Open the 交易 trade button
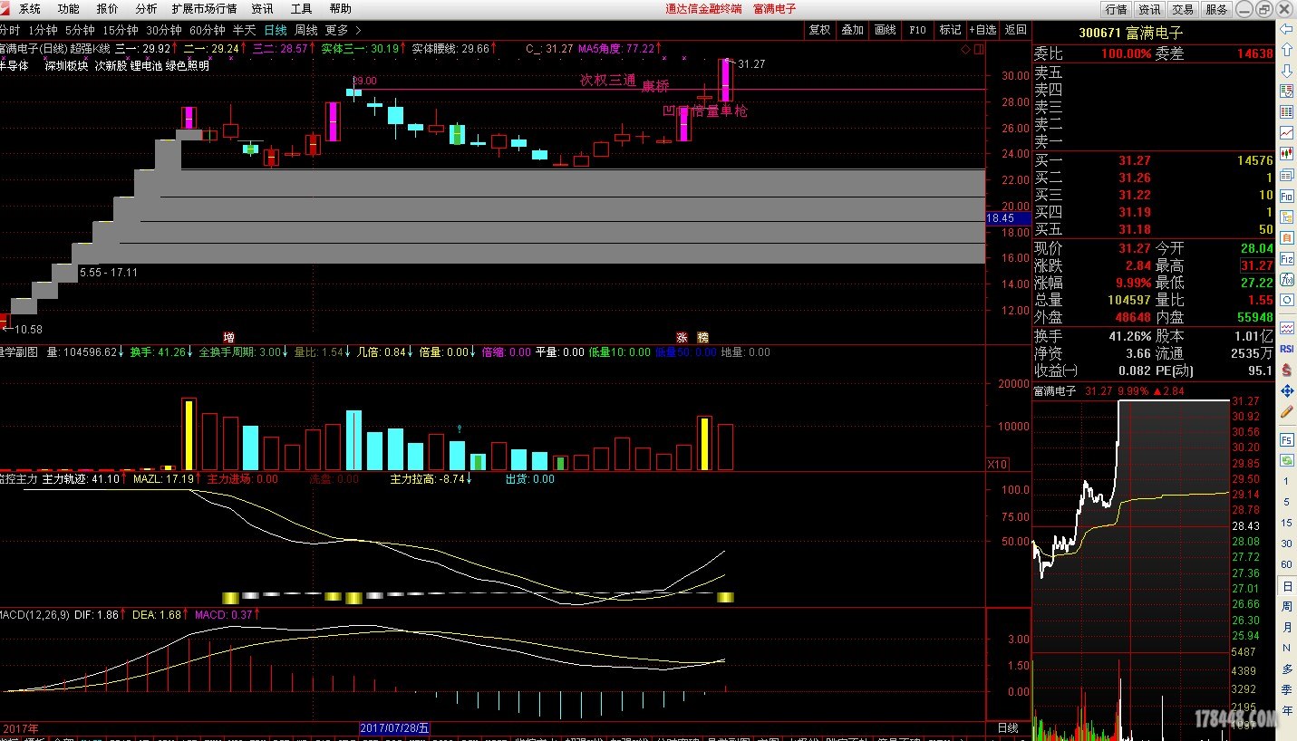Screen dimensions: 1297x741 (x=1183, y=9)
